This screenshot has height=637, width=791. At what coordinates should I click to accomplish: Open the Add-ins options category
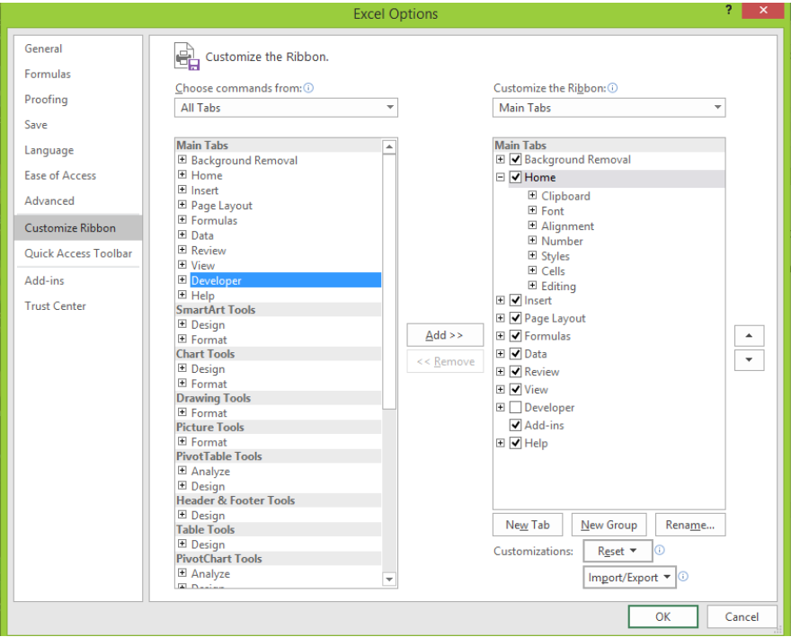[44, 280]
